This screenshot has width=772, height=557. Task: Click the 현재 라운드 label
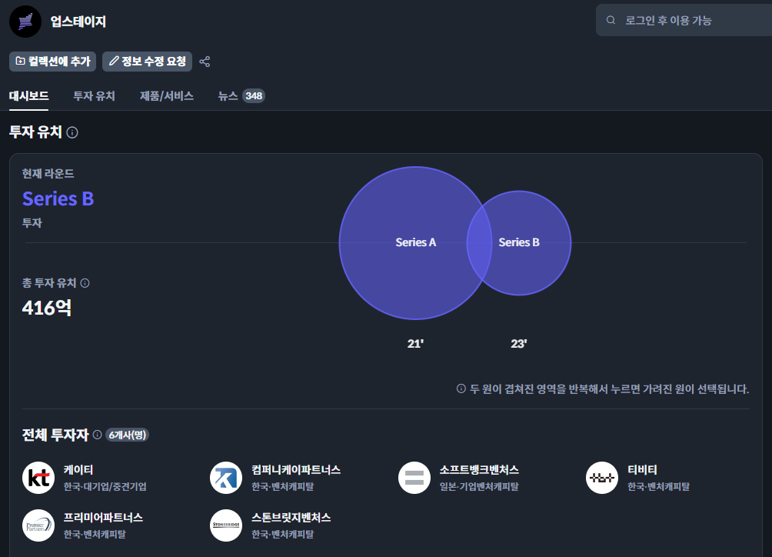pos(48,174)
